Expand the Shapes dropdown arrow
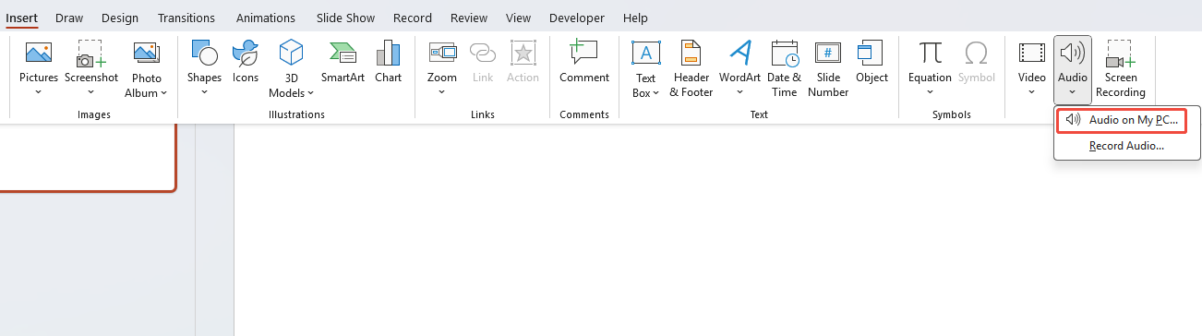The image size is (1202, 336). point(204,92)
